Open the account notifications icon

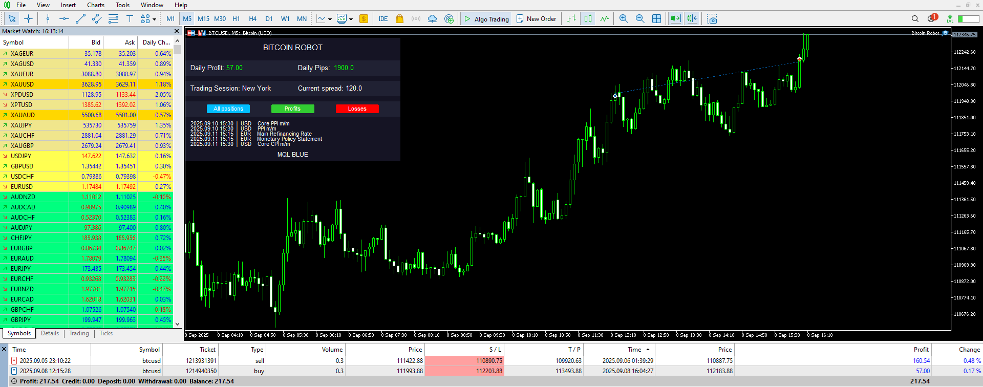click(x=932, y=18)
